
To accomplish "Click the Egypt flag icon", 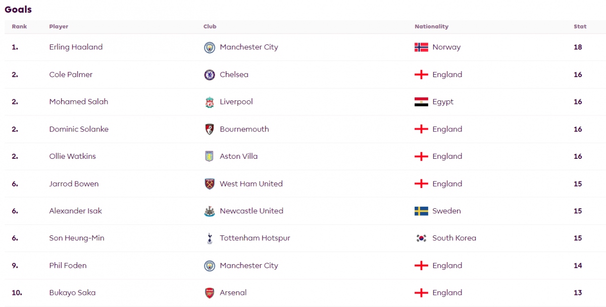I will coord(421,102).
